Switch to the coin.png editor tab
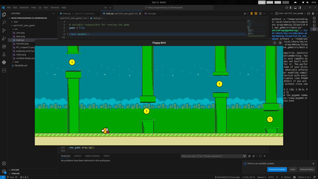318x179 pixels. 152,14
